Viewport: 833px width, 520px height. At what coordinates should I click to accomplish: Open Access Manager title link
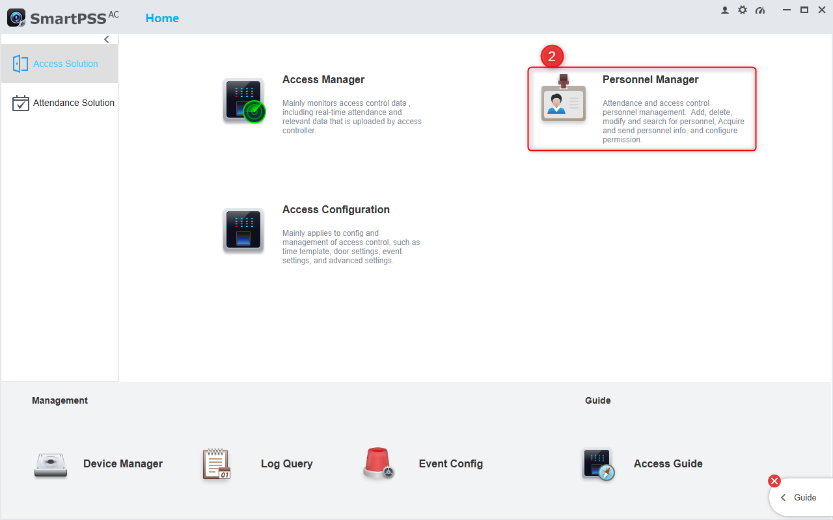click(x=323, y=79)
